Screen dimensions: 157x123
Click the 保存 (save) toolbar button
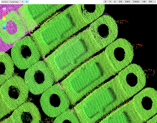(150, 2)
